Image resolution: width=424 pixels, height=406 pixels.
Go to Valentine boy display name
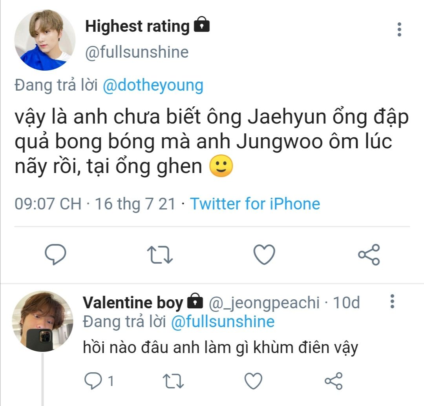tap(133, 302)
